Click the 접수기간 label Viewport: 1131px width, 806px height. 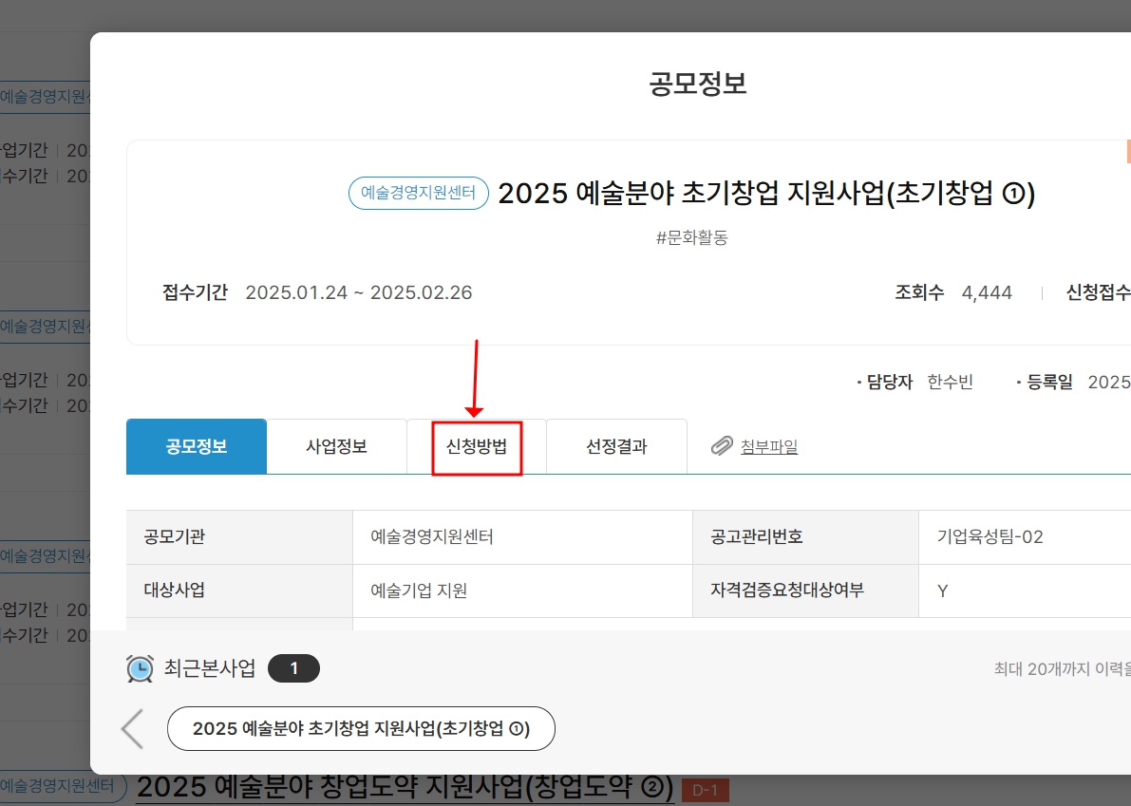click(195, 292)
